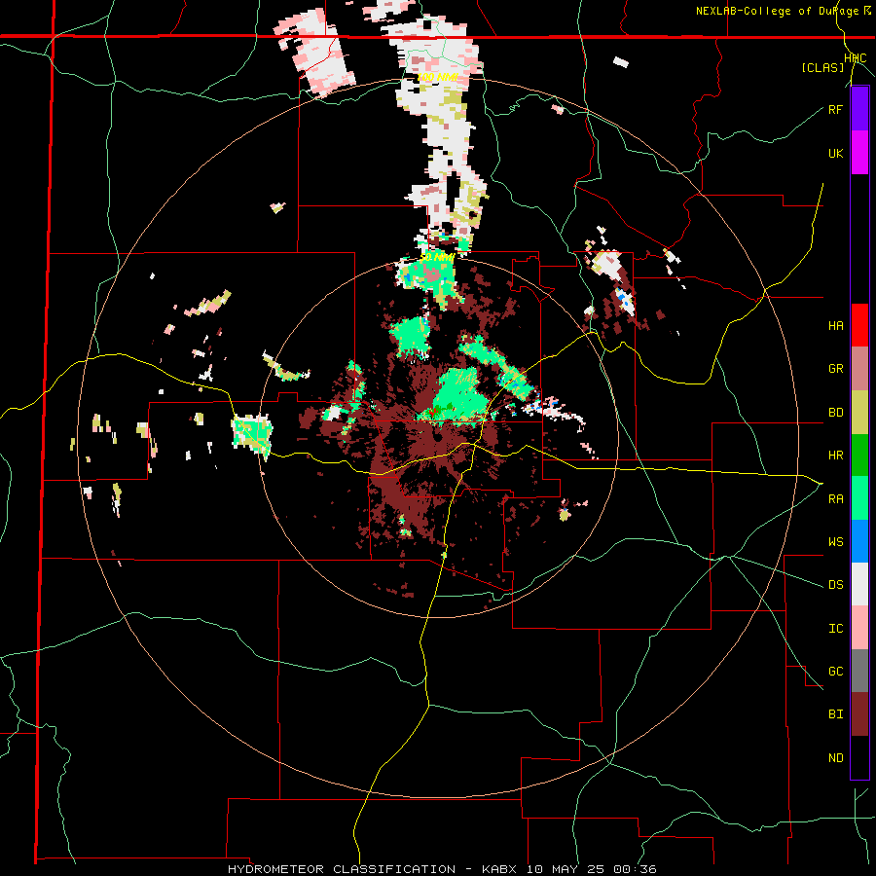Click the BI legend label

[x=835, y=714]
